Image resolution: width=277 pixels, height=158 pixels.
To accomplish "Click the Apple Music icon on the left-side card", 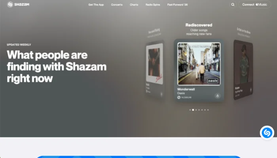I will tap(161, 94).
